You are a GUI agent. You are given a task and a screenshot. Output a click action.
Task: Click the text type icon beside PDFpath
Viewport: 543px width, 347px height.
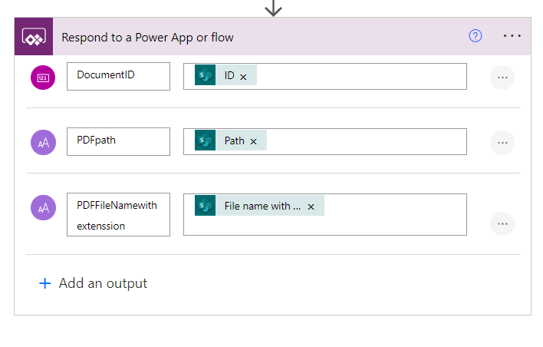[x=43, y=142]
